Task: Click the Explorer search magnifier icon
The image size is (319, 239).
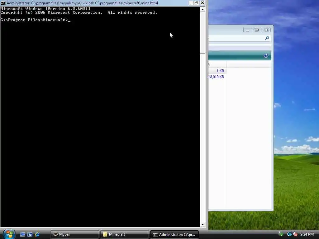Action: pyautogui.click(x=267, y=38)
